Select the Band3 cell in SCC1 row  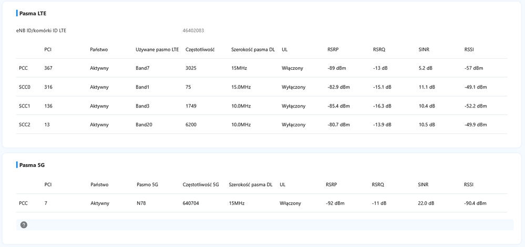143,106
